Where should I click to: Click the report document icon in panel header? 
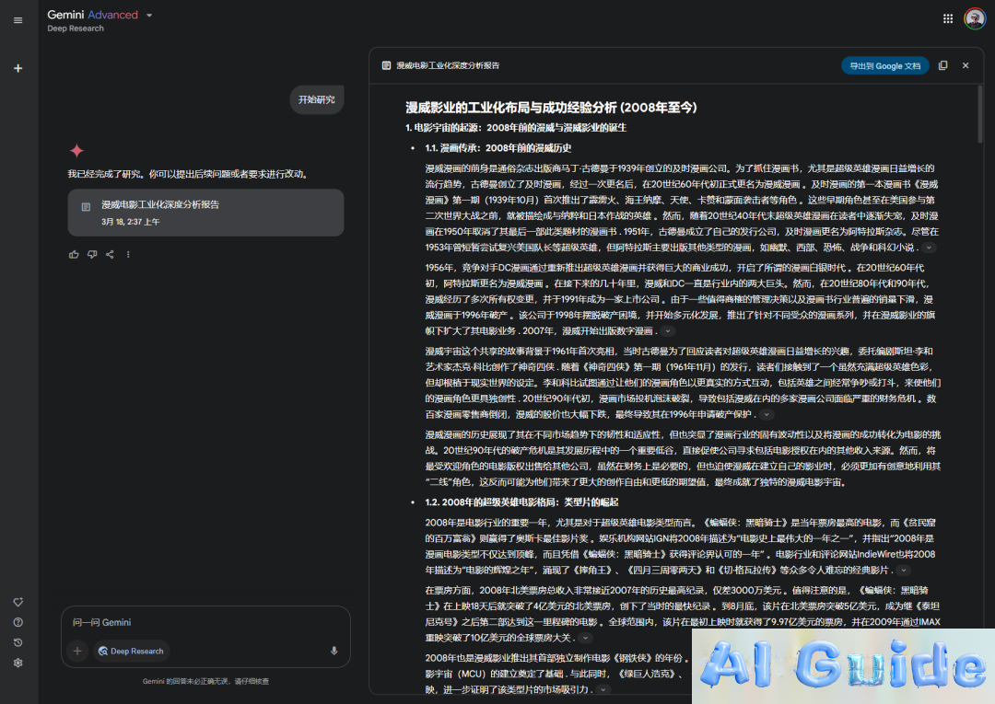click(x=386, y=65)
